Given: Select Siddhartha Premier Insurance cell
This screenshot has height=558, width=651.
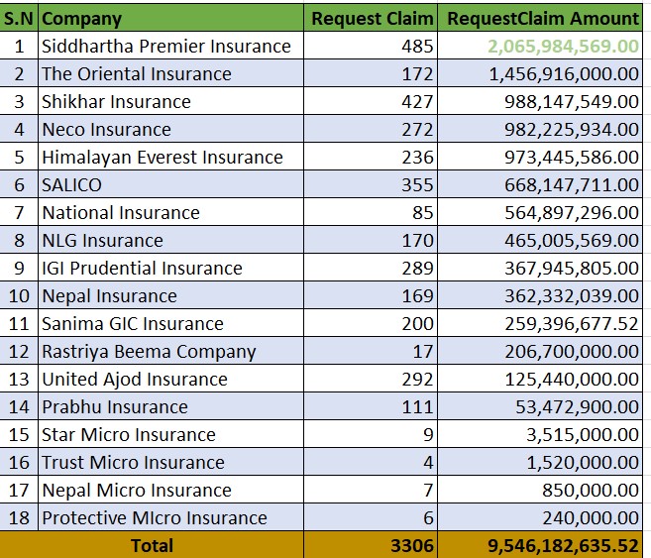Looking at the screenshot, I should [166, 46].
